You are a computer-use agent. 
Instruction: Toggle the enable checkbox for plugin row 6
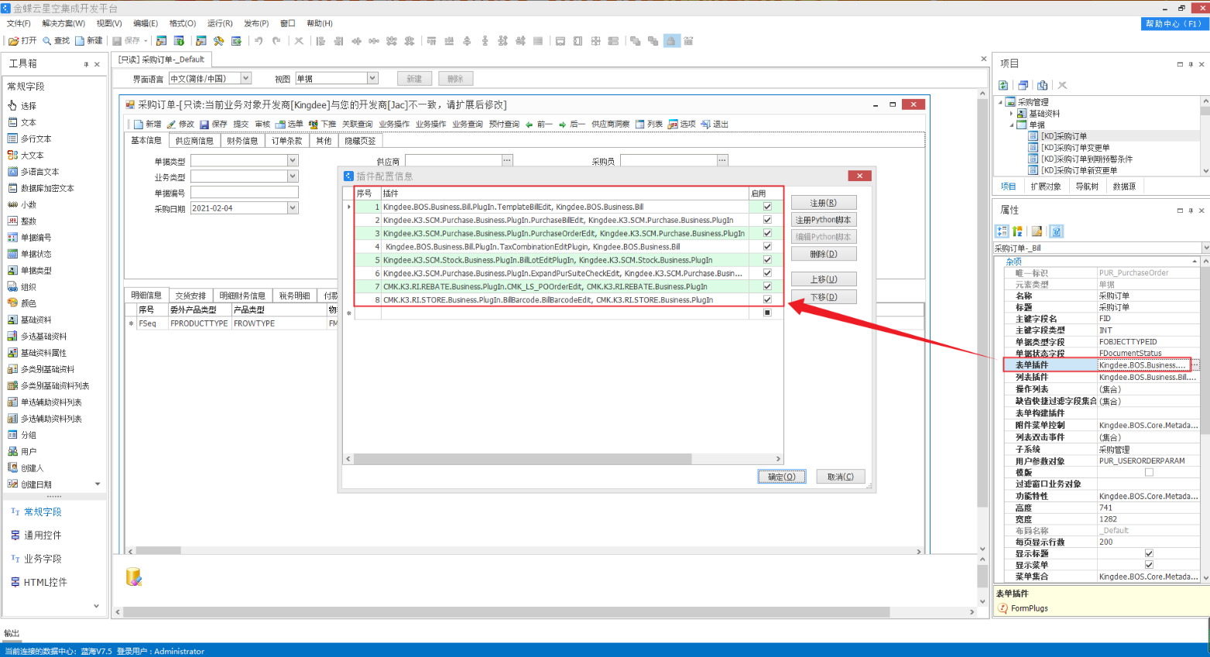click(x=767, y=273)
